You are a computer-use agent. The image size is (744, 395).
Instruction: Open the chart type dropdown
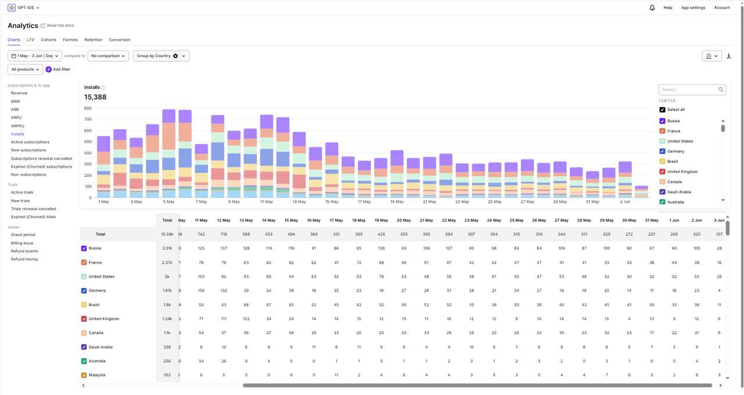point(711,56)
